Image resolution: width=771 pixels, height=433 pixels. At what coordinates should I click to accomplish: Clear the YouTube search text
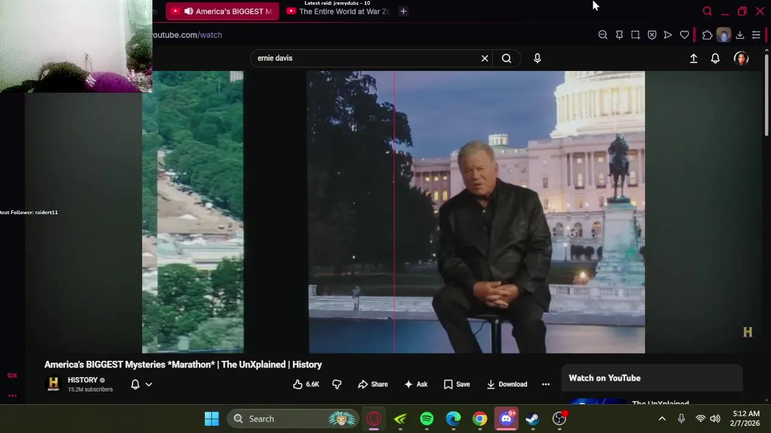485,58
